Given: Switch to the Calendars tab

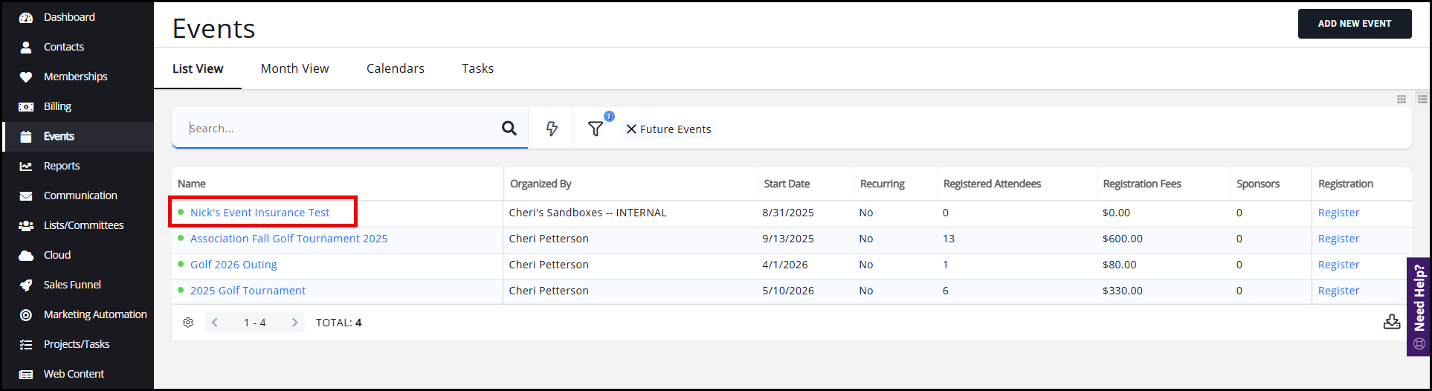Looking at the screenshot, I should tap(396, 68).
